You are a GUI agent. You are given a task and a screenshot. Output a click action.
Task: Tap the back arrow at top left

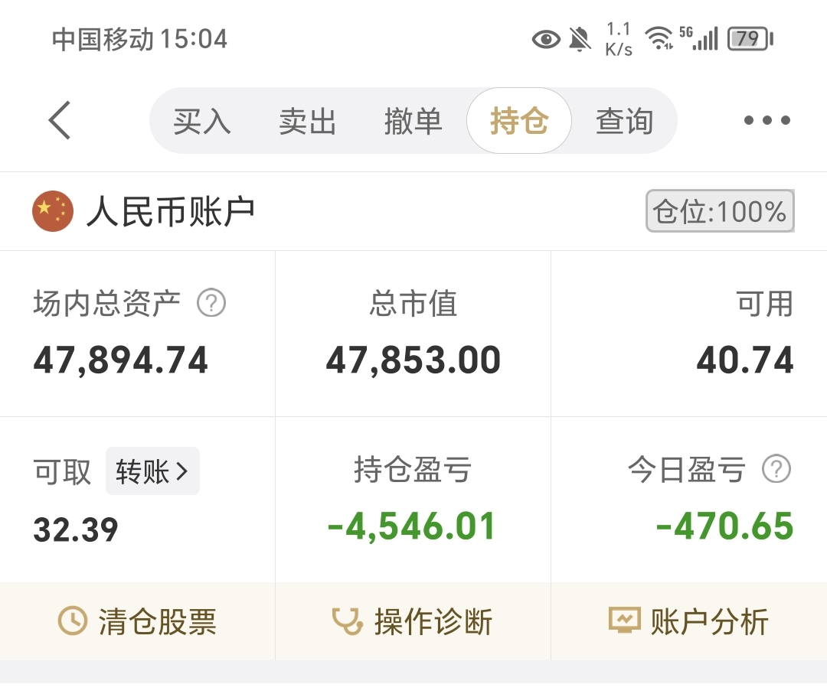pyautogui.click(x=60, y=120)
